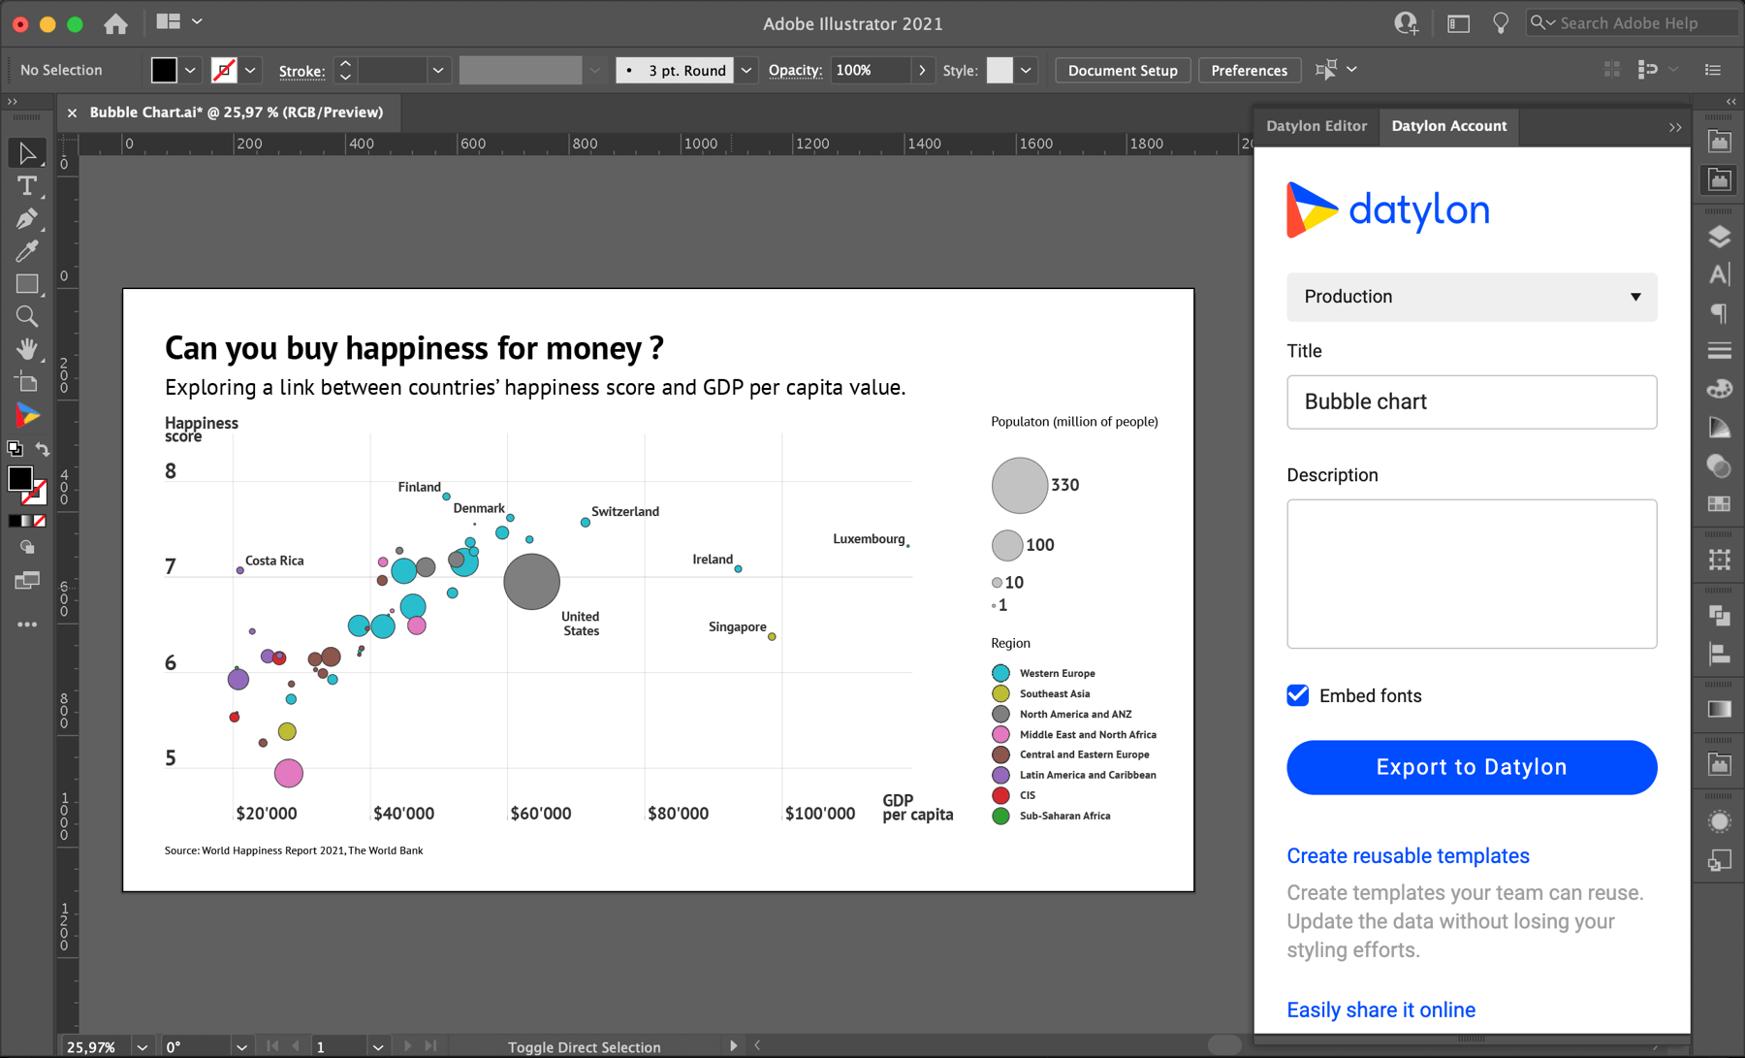1745x1058 pixels.
Task: Expand the Stroke weight dropdown
Action: (437, 70)
